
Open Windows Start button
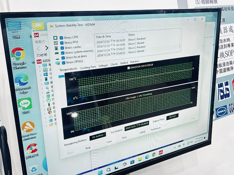click(100, 172)
